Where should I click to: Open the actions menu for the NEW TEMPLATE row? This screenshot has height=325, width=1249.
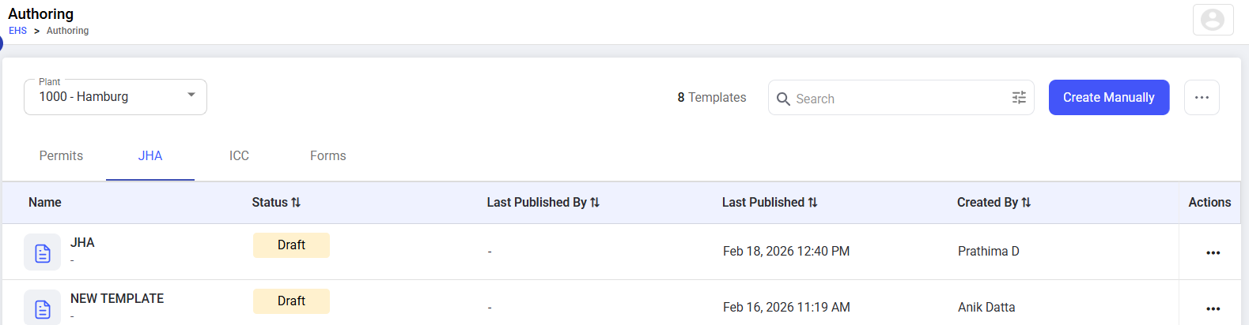pos(1213,308)
